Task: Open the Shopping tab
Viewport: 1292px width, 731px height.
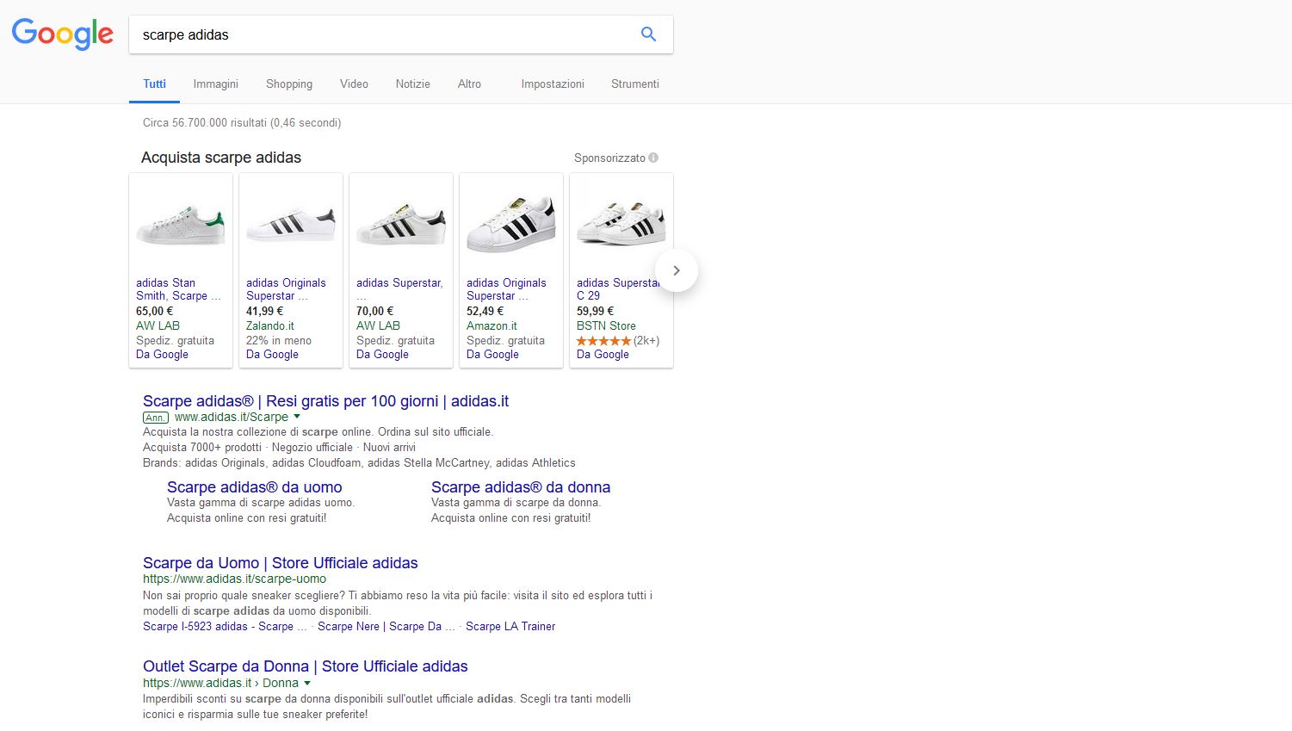Action: tap(288, 84)
